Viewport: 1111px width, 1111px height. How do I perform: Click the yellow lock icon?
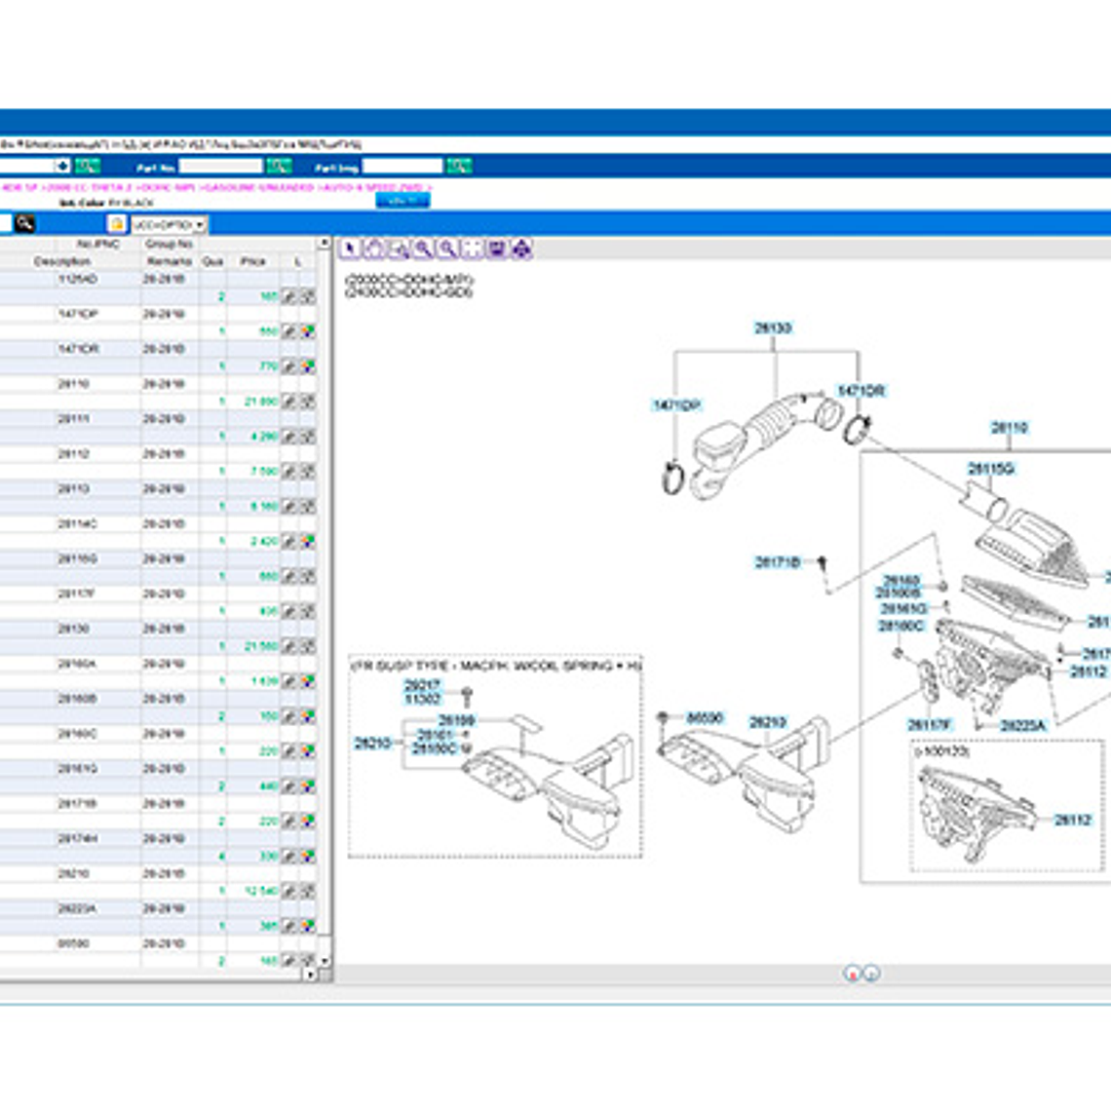[117, 224]
